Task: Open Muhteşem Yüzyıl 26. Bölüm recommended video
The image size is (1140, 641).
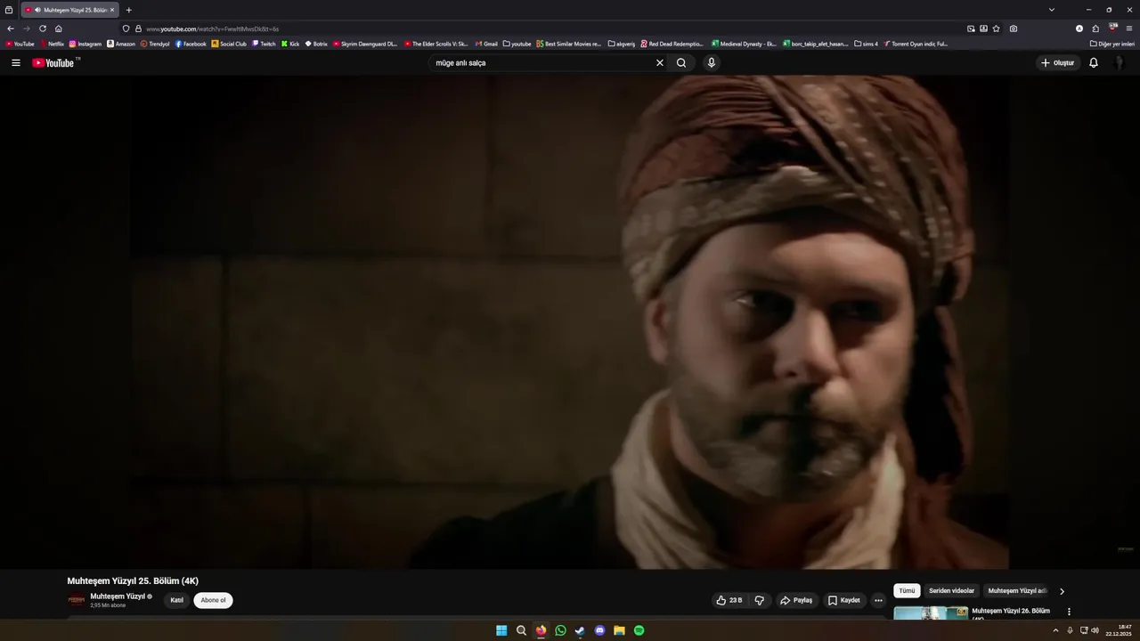Action: 1011,611
